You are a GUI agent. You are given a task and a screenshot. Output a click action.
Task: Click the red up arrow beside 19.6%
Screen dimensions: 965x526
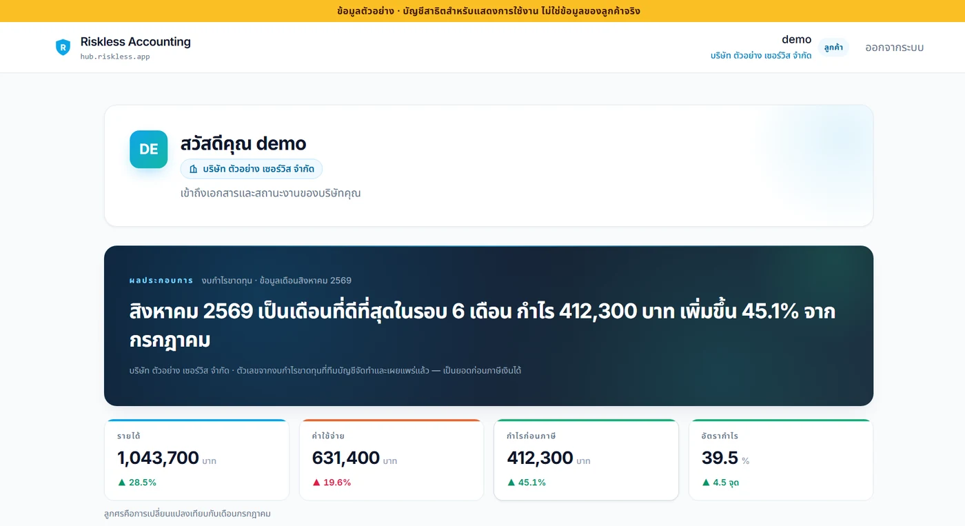click(x=316, y=483)
